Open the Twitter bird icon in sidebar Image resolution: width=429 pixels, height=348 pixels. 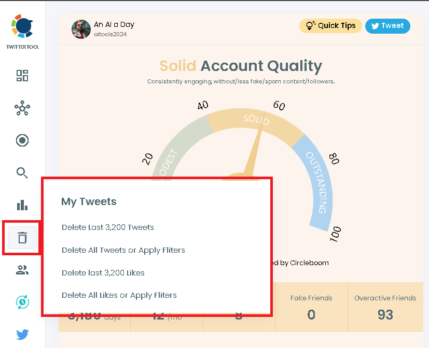coord(22,335)
